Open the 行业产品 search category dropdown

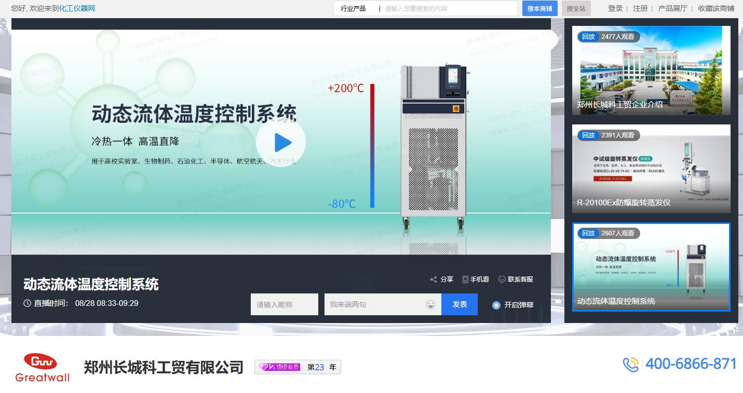tap(354, 9)
